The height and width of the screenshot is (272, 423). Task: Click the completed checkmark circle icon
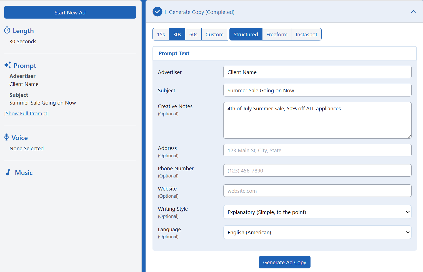[x=157, y=12]
